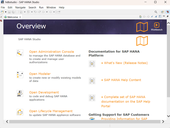Click the Welcome page forward arrow
The width and height of the screenshot is (170, 128).
[148, 17]
